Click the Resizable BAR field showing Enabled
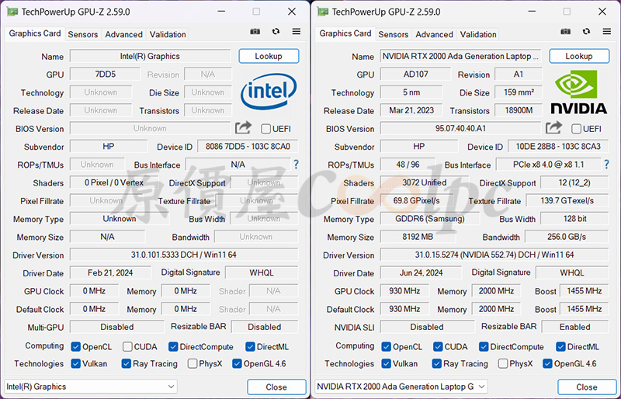Image resolution: width=621 pixels, height=399 pixels. pos(574,327)
